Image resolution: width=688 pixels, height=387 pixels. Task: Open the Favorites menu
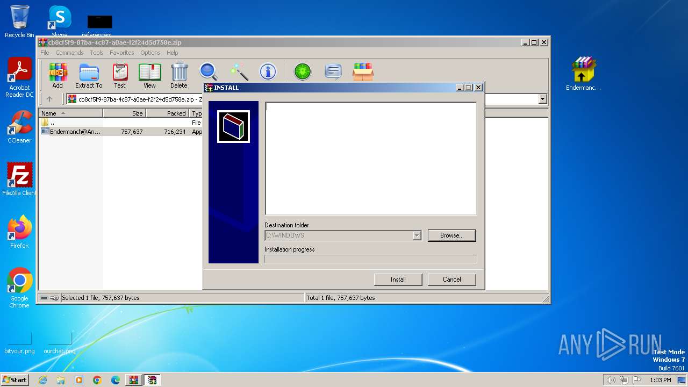coord(122,53)
